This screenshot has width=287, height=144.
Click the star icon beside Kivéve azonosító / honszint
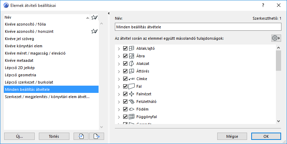94,31
